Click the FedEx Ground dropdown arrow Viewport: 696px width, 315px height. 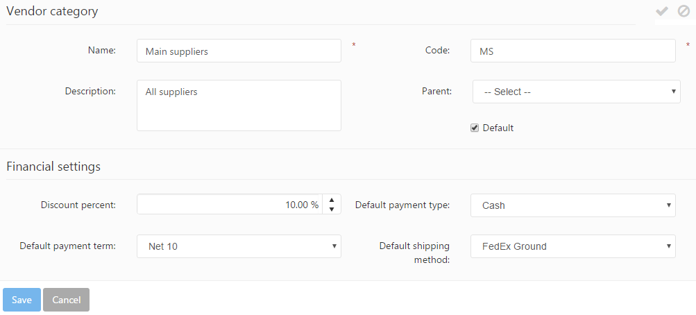pyautogui.click(x=669, y=246)
